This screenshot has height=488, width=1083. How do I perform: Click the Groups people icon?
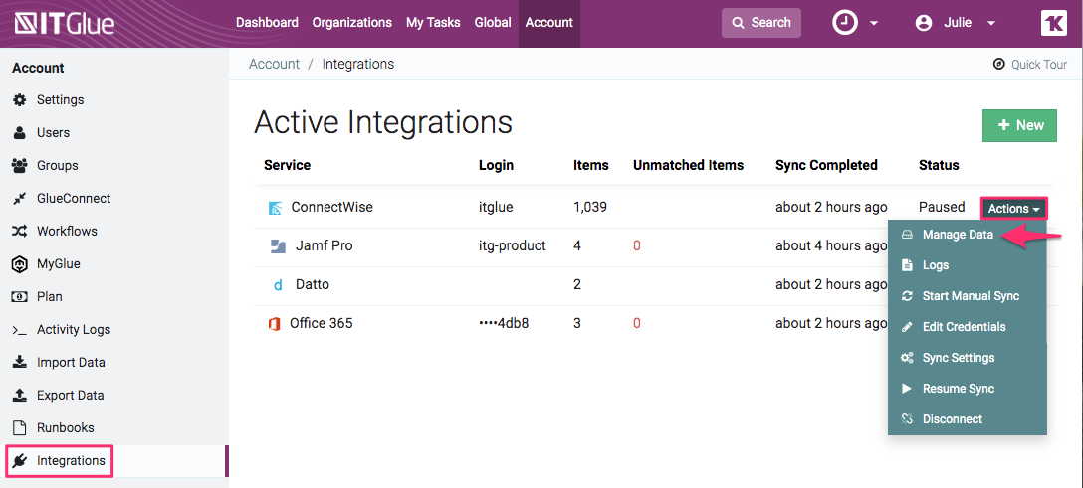coord(19,165)
